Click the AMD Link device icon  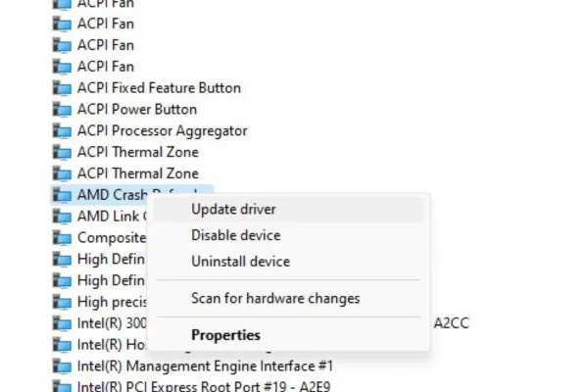coord(62,217)
